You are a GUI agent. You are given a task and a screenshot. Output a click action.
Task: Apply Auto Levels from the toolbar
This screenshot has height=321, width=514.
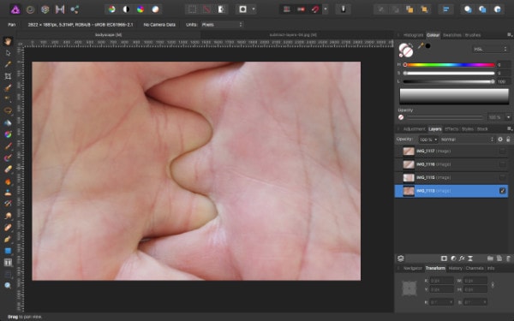pos(111,9)
